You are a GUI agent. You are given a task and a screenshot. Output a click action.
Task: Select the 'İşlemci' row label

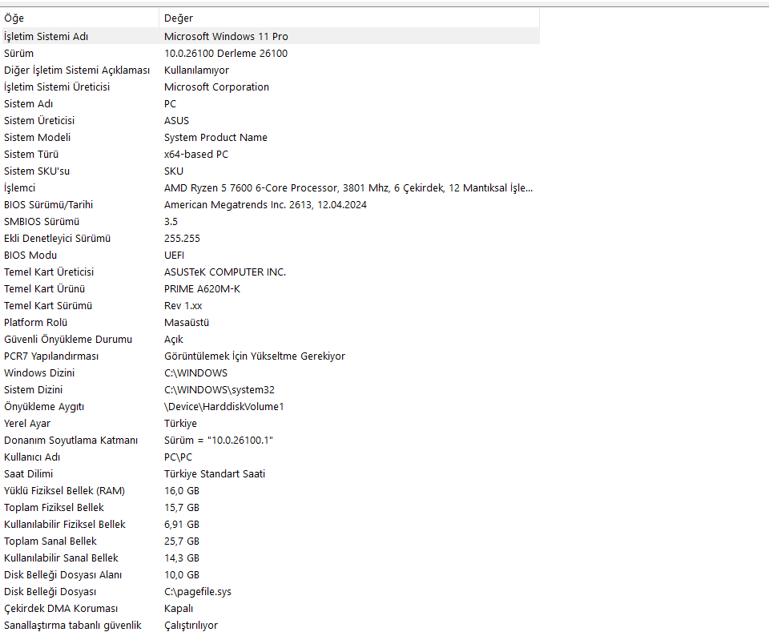[x=19, y=187]
